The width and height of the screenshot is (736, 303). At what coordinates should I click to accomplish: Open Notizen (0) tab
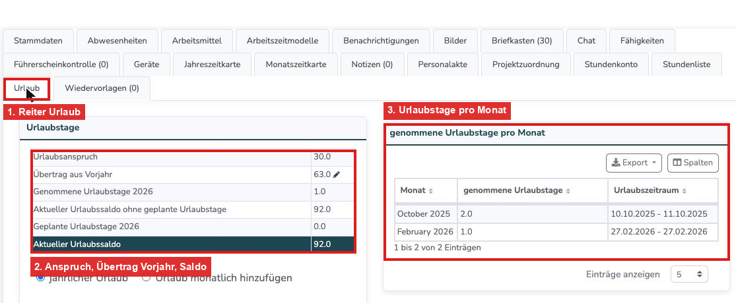(372, 65)
